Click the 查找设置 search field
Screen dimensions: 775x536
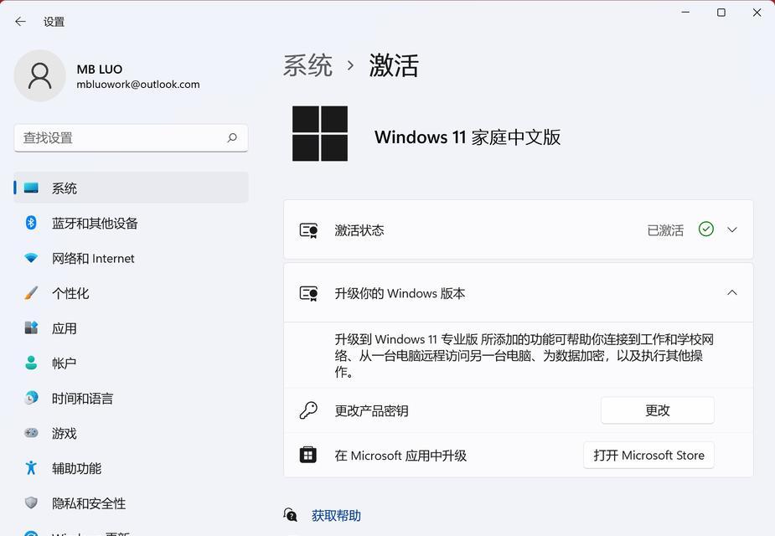[x=131, y=138]
